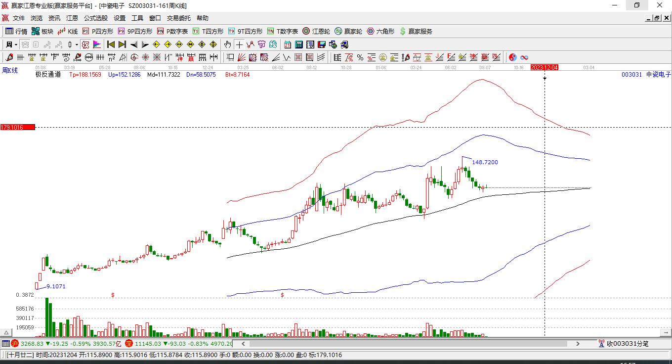Viewport: 672px width, 364px height.
Task: Open 赢家服务 with the dollar icon
Action: click(x=416, y=31)
